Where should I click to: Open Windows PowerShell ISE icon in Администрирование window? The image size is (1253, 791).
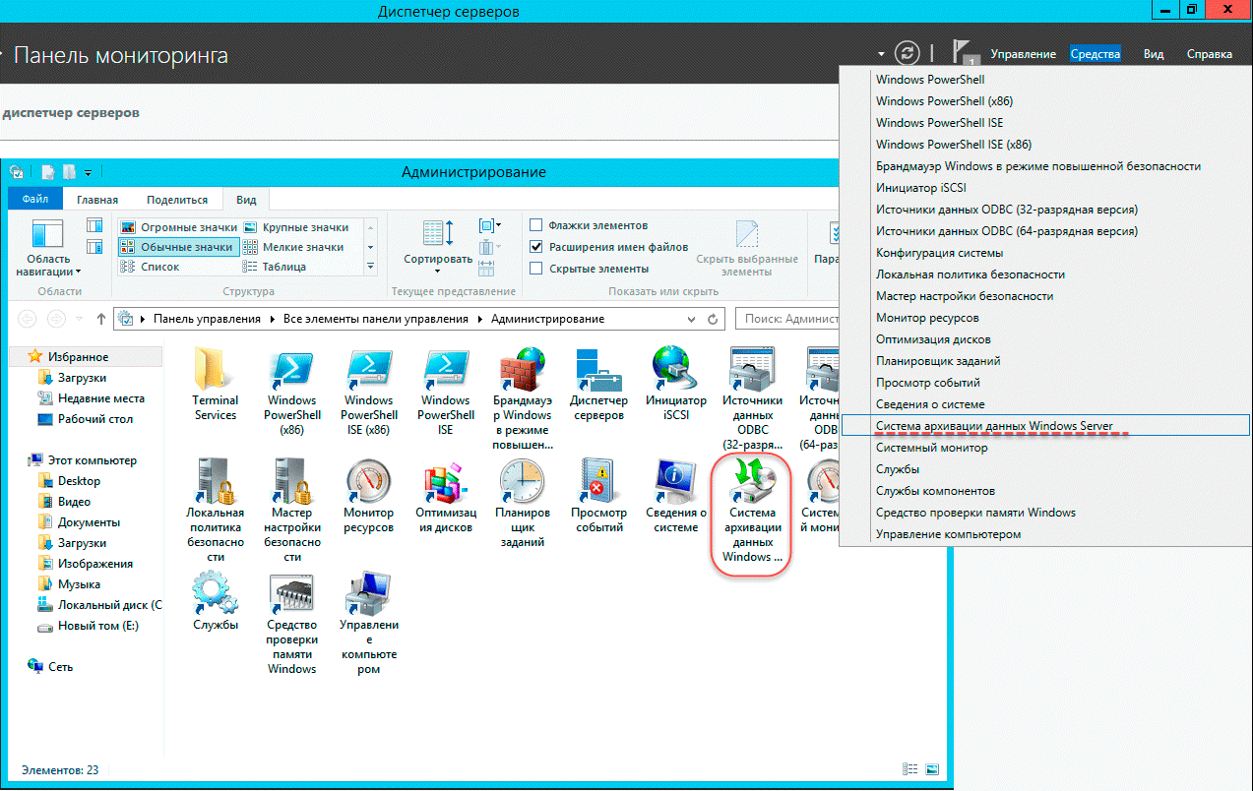click(x=445, y=369)
